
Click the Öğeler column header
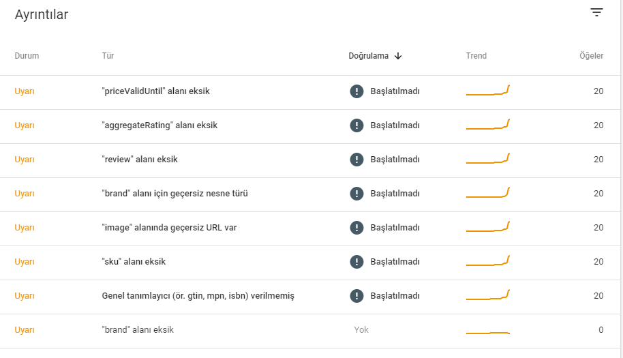(591, 56)
